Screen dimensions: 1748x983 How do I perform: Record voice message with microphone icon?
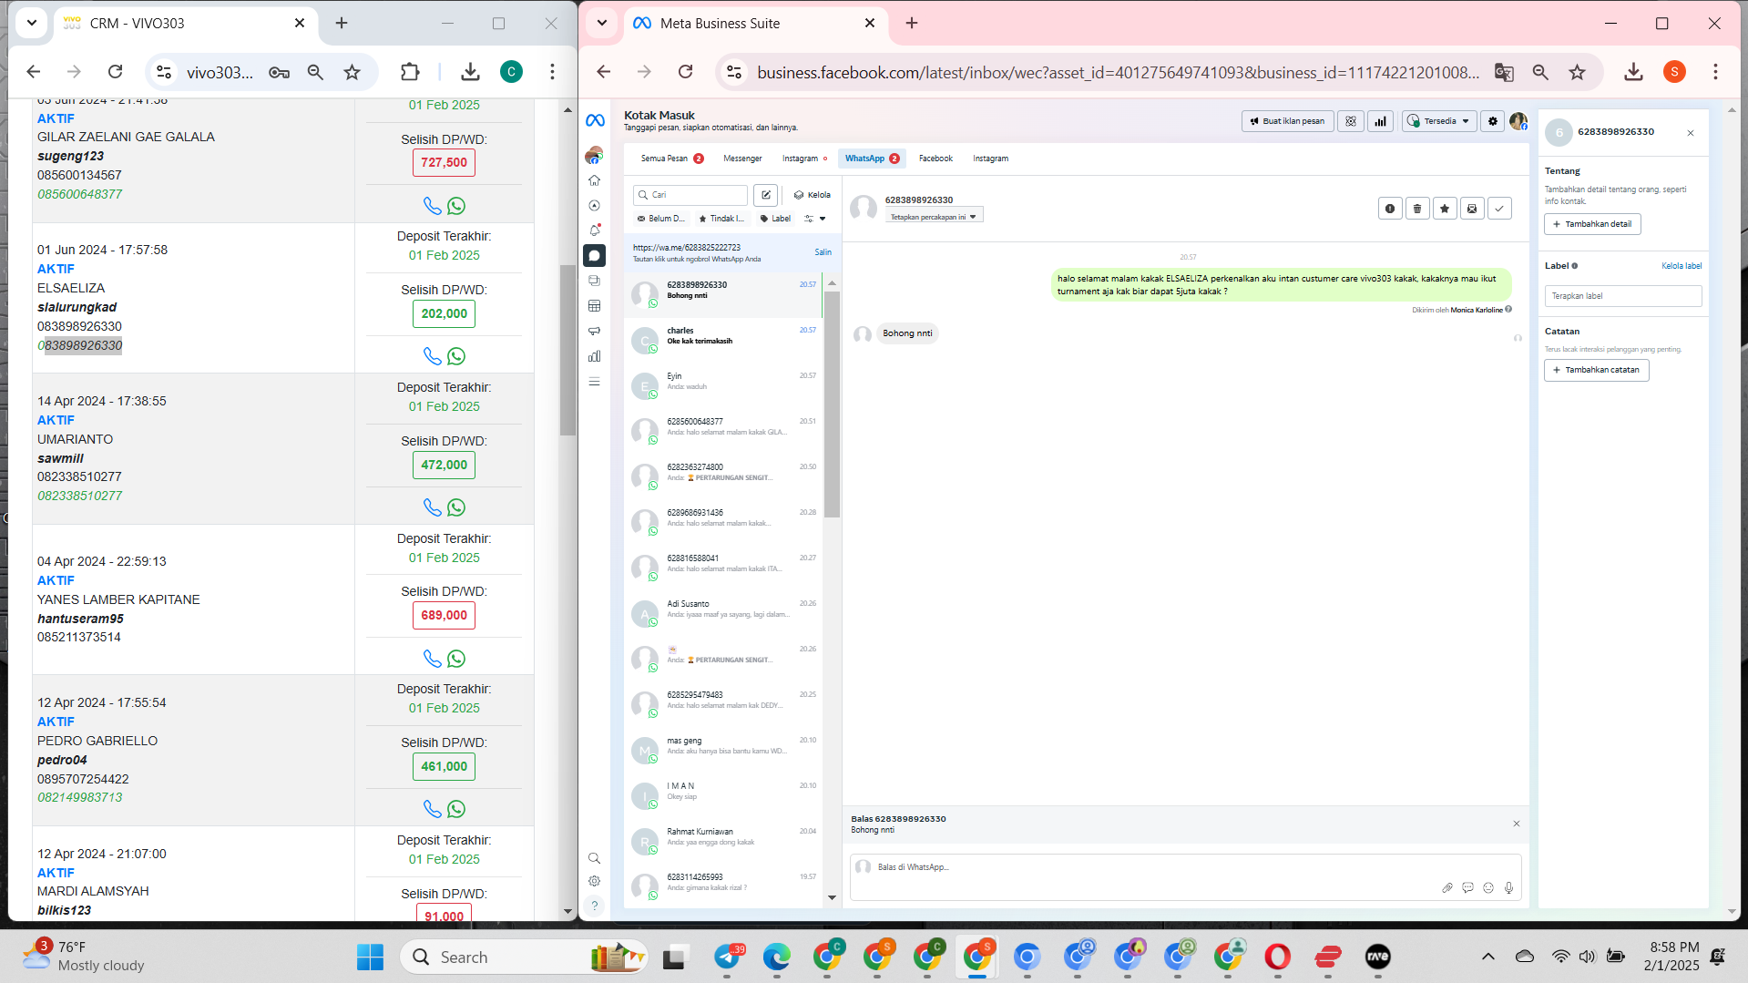point(1508,887)
